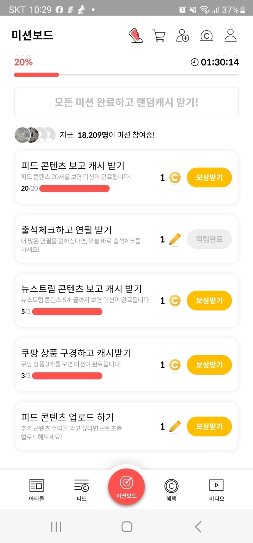The height and width of the screenshot is (543, 253).
Task: Switch to the 아티클 tab
Action: [37, 489]
